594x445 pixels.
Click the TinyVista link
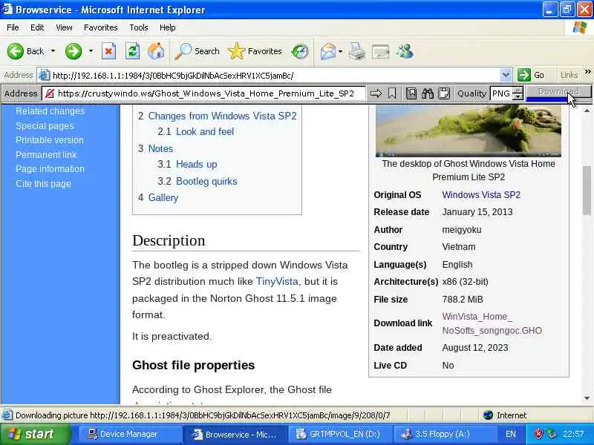click(277, 282)
